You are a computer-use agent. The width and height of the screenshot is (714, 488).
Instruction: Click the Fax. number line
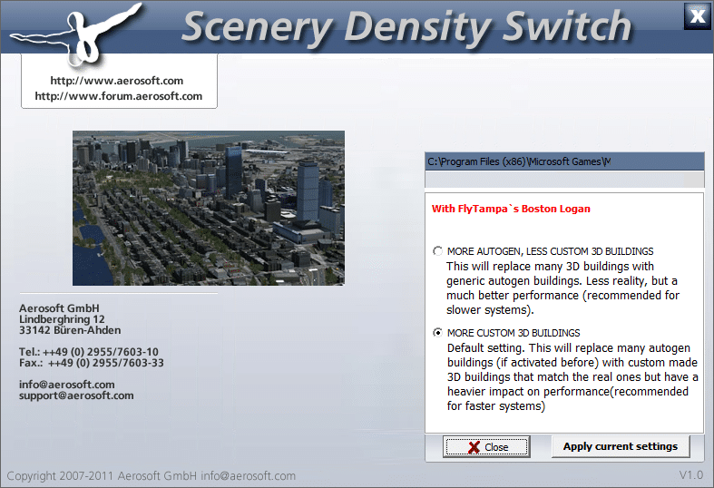click(91, 363)
